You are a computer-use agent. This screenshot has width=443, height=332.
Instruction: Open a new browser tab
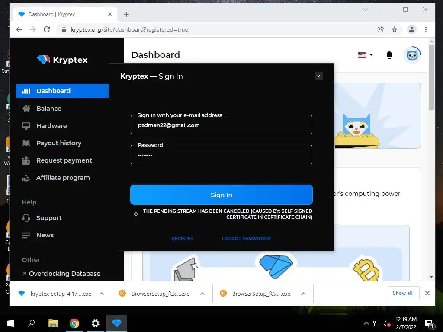coord(126,14)
